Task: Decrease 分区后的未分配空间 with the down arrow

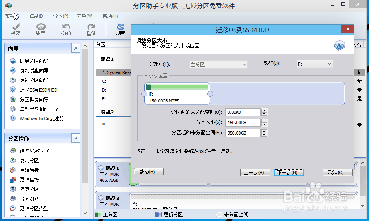Action: coord(264,135)
